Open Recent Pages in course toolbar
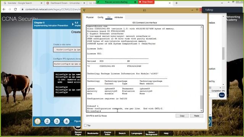The width and height of the screenshot is (244, 137). pyautogui.click(x=78, y=133)
